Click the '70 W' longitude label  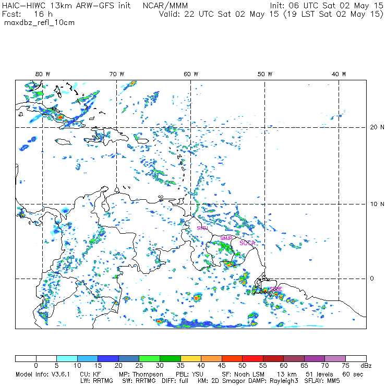coord(117,74)
